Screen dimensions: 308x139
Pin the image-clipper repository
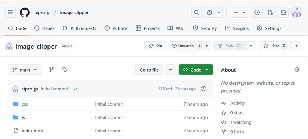click(155, 46)
